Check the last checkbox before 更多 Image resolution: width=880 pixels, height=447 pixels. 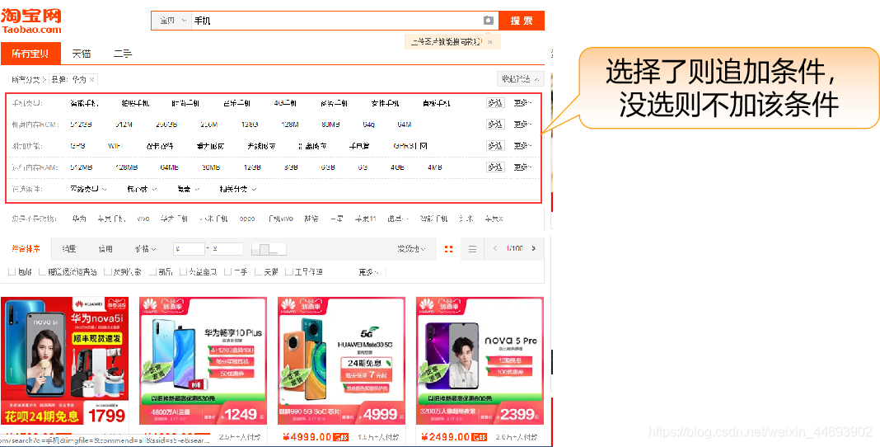click(289, 272)
